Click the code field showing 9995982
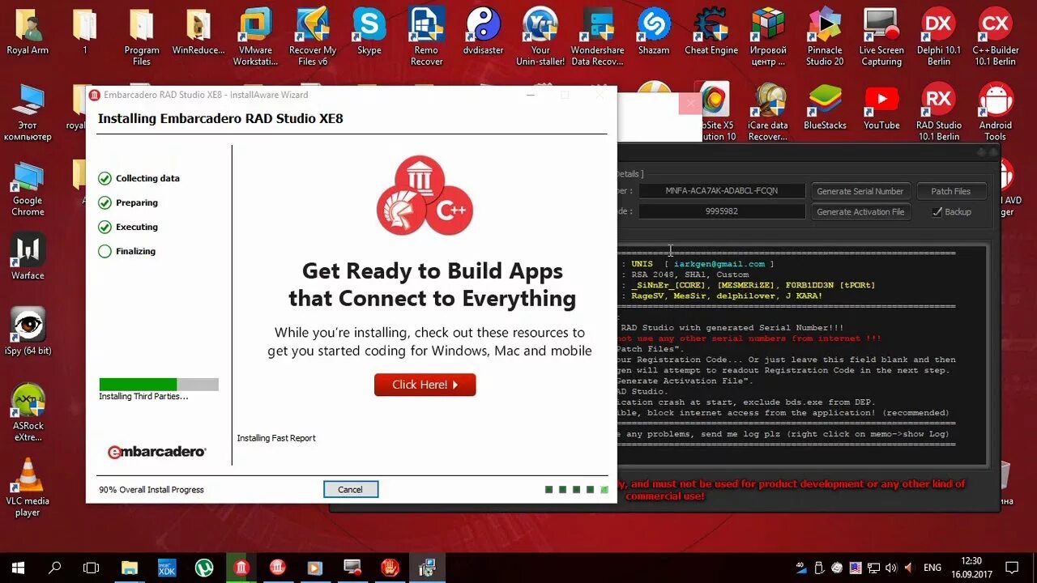Viewport: 1037px width, 583px height. tap(721, 211)
